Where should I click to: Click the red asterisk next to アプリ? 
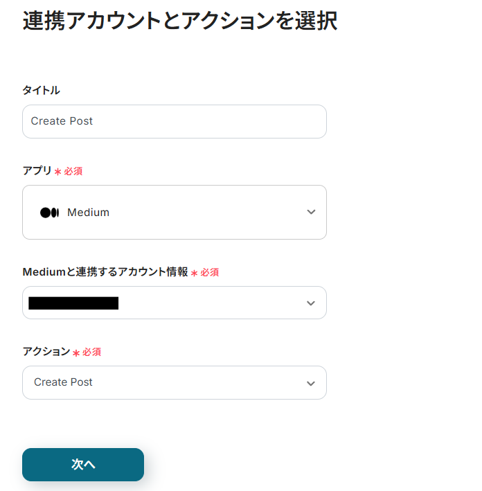coord(57,172)
